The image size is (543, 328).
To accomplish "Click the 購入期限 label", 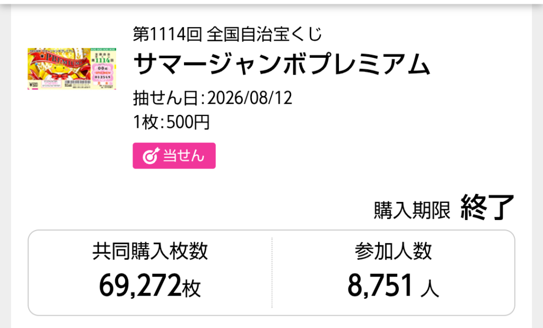I will [412, 210].
